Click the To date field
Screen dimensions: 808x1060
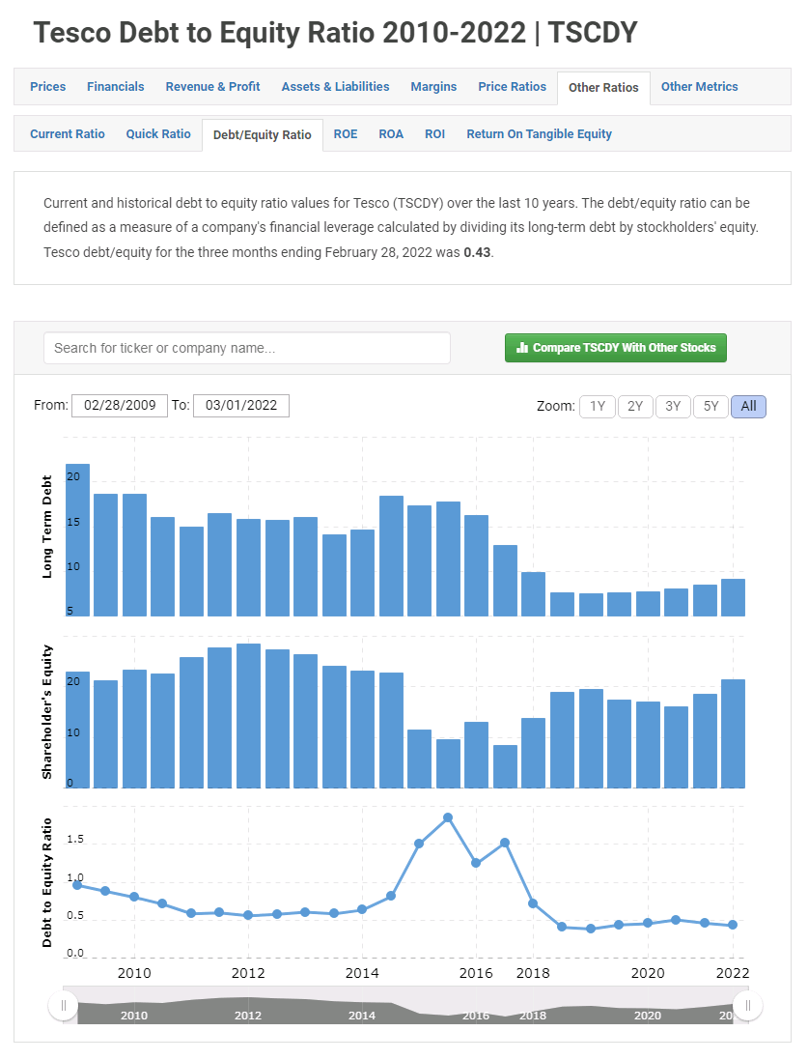click(x=241, y=406)
